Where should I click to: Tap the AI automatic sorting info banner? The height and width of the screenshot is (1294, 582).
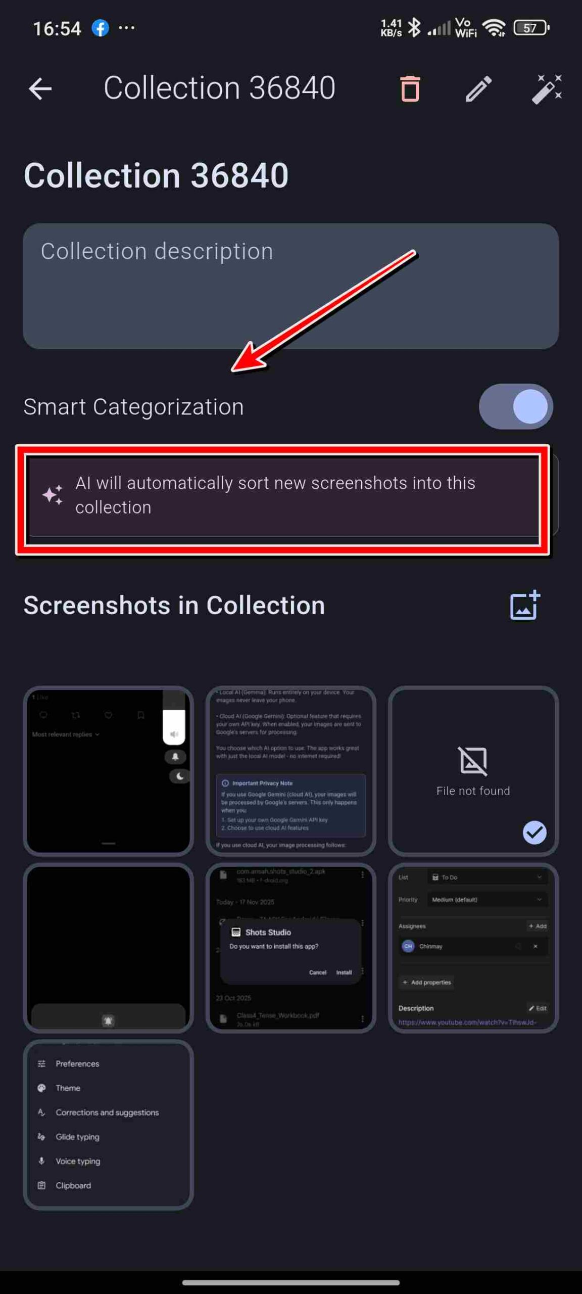(x=283, y=495)
